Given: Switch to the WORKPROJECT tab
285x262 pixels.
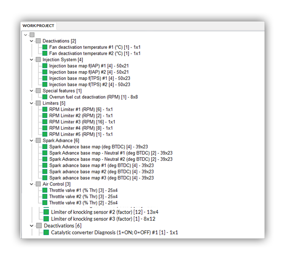Looking at the screenshot, I should point(39,26).
